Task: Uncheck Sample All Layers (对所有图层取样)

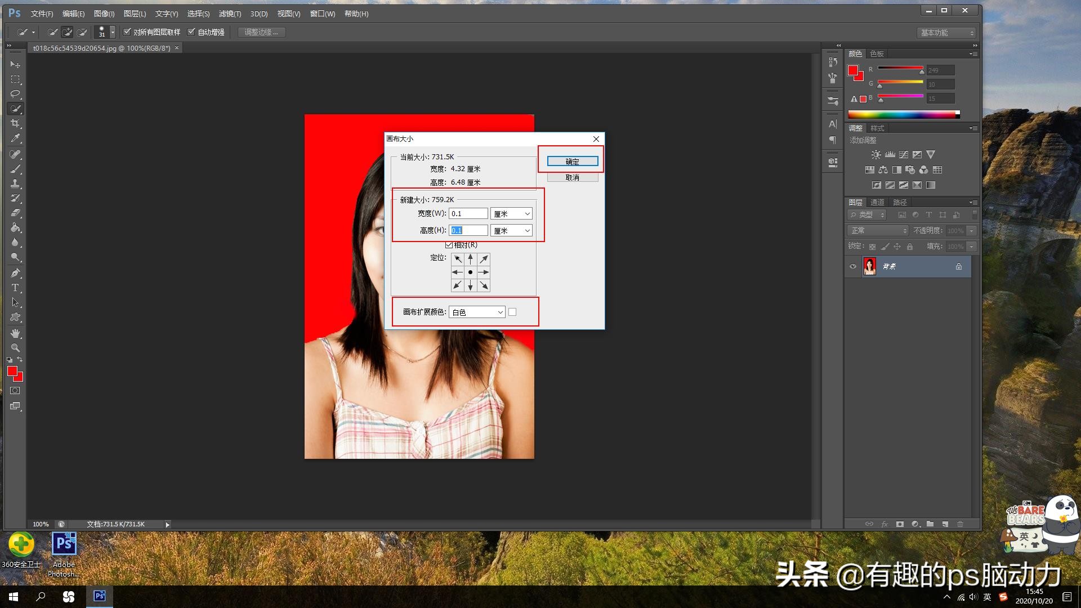Action: 127,32
